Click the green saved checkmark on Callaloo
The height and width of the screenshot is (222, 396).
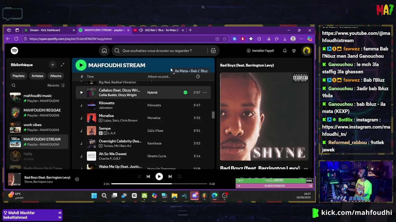(x=185, y=92)
